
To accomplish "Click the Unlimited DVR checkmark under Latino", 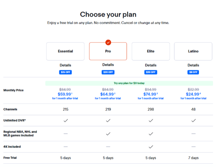I will coord(193,120).
